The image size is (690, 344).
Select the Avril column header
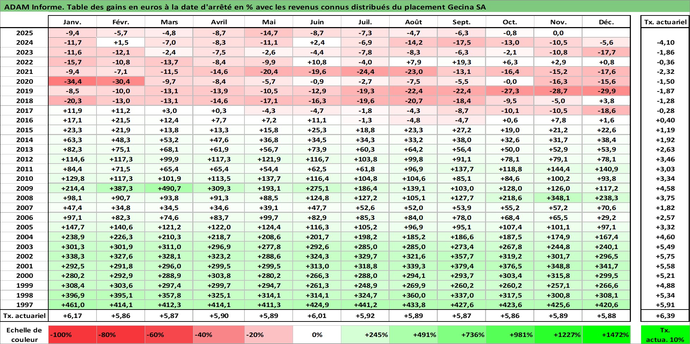click(x=219, y=22)
